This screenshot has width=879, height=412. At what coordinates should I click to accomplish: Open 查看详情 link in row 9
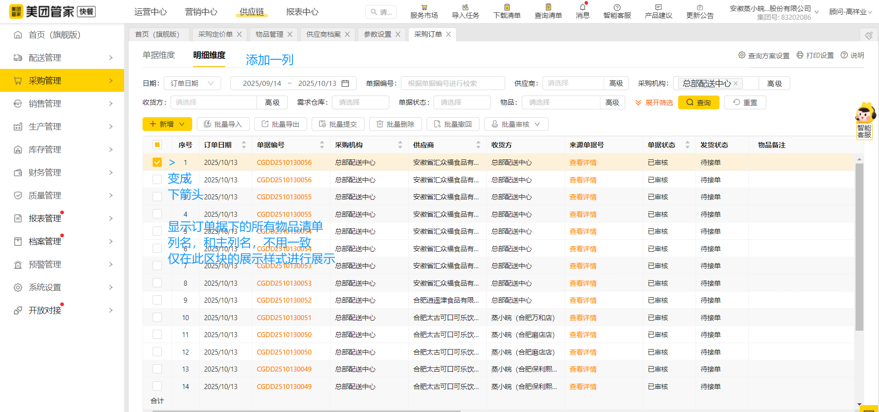(x=583, y=300)
